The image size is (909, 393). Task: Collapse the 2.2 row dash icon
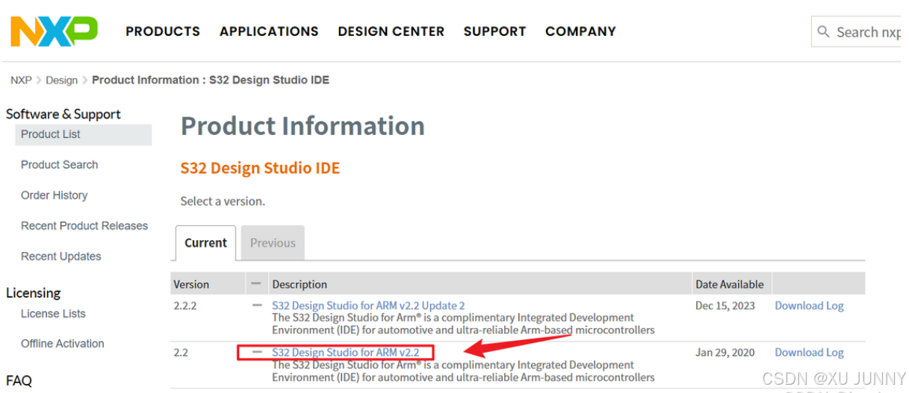click(x=257, y=351)
